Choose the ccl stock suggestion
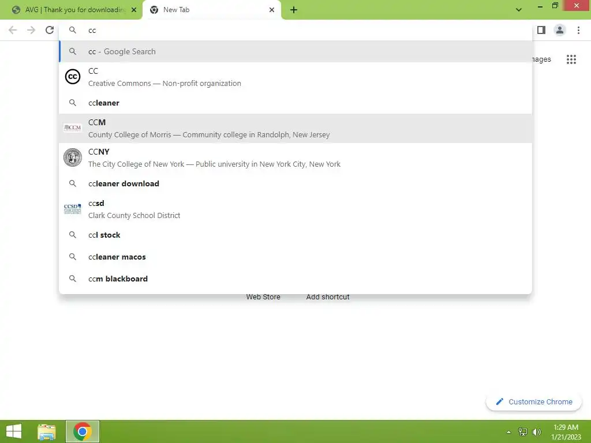This screenshot has width=591, height=443. pyautogui.click(x=295, y=235)
